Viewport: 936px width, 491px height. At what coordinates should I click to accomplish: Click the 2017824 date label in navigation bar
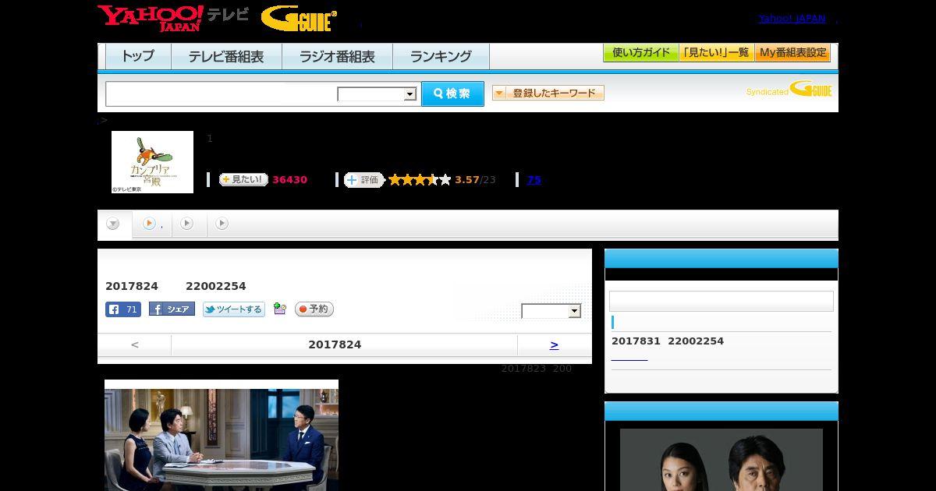[x=335, y=344]
